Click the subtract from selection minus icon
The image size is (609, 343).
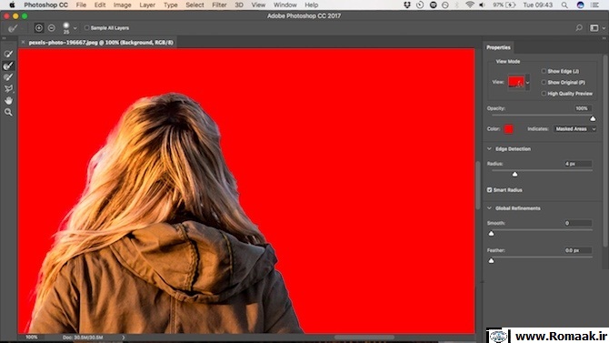51,28
